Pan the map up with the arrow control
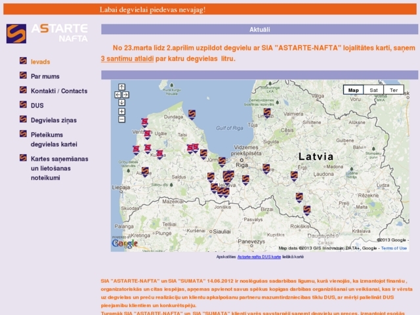Viewport: 420px width, 315px height. (121, 87)
